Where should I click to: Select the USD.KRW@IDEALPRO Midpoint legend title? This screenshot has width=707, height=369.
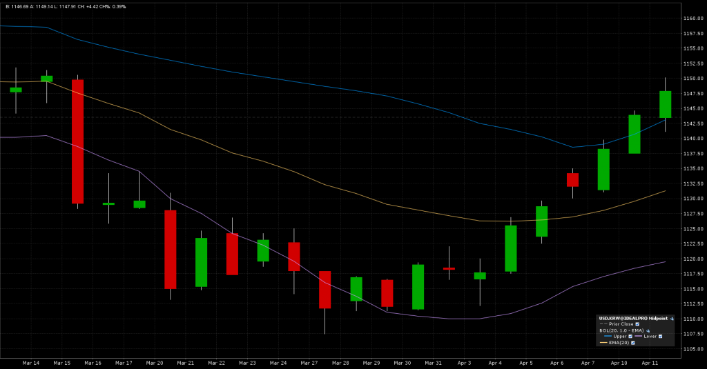pos(634,319)
